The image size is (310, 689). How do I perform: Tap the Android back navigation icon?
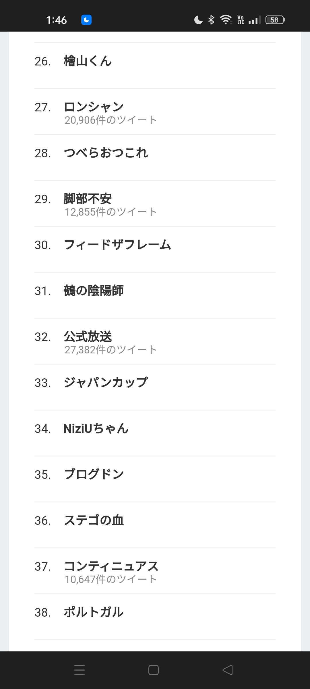(228, 670)
